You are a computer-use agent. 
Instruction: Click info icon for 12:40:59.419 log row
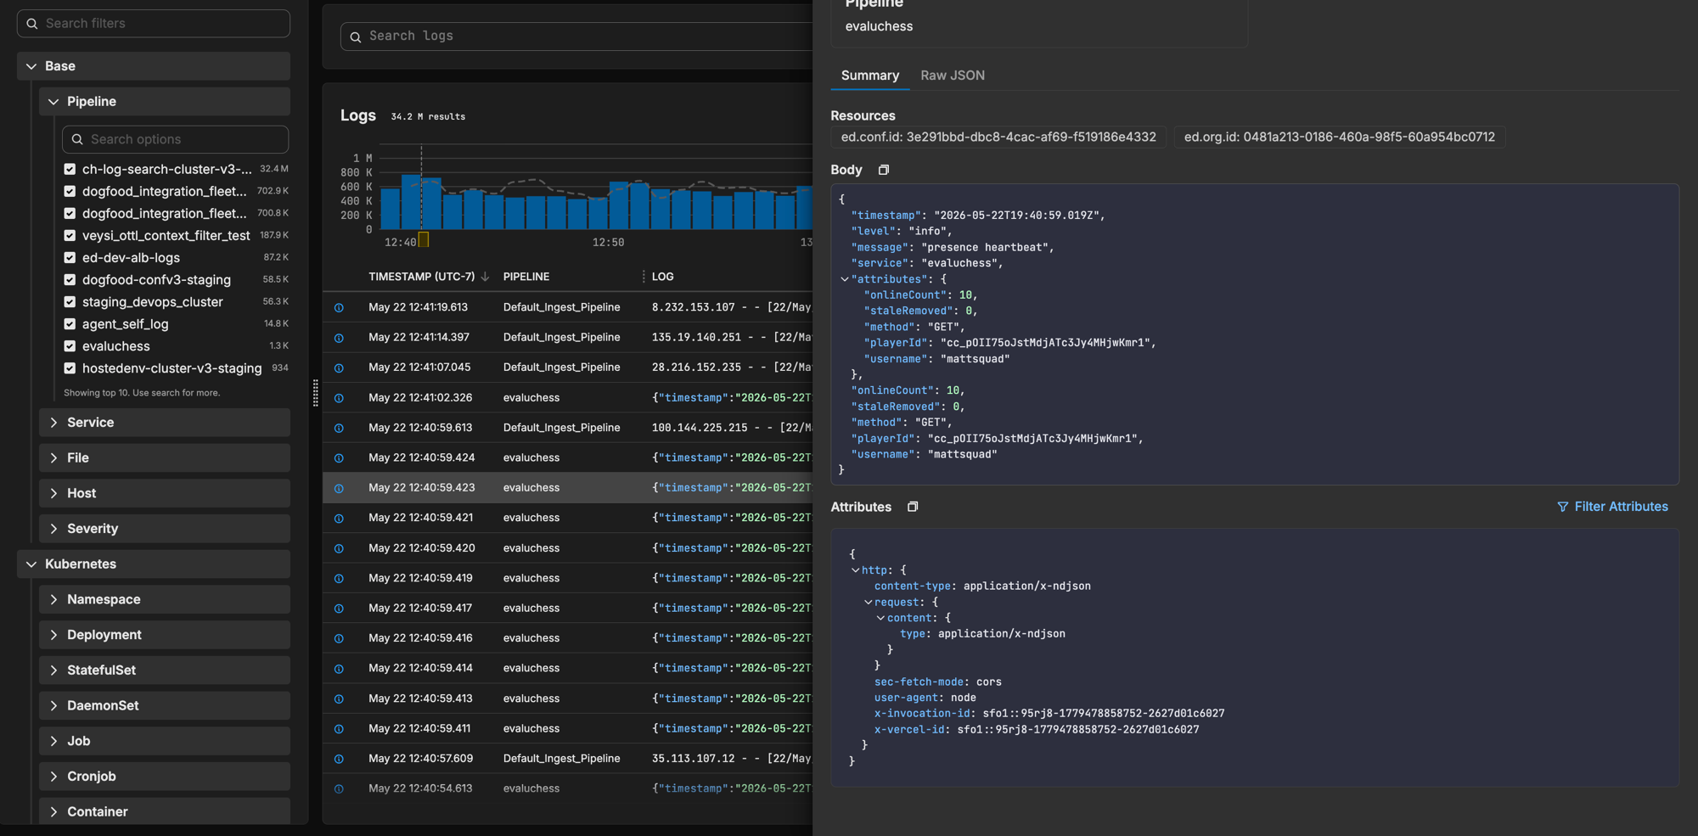click(x=339, y=578)
